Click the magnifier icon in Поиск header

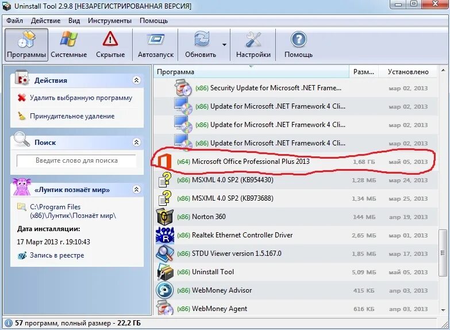click(22, 139)
